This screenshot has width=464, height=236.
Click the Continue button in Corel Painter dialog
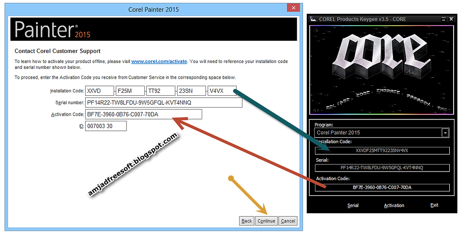pyautogui.click(x=266, y=221)
